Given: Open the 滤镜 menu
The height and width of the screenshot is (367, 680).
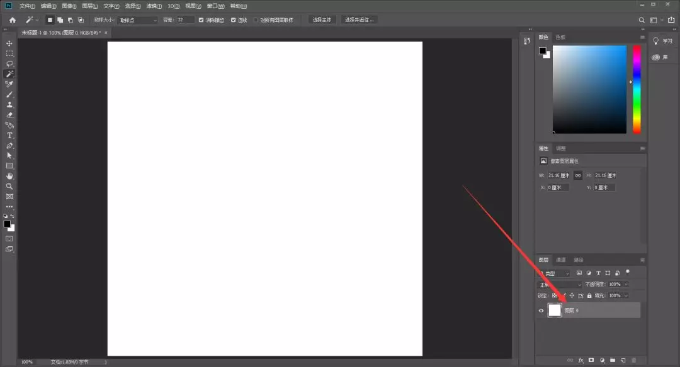Looking at the screenshot, I should click(154, 6).
